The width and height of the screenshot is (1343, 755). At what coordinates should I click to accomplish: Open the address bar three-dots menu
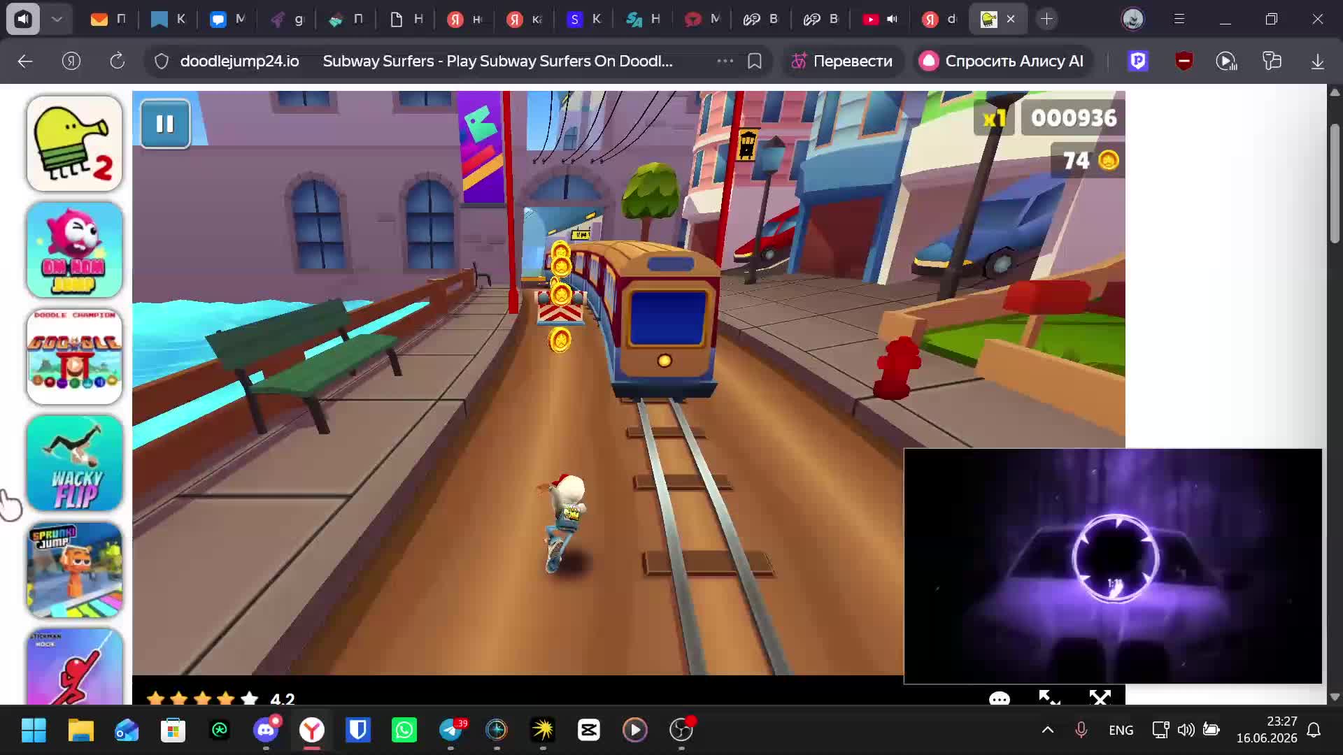(x=725, y=62)
